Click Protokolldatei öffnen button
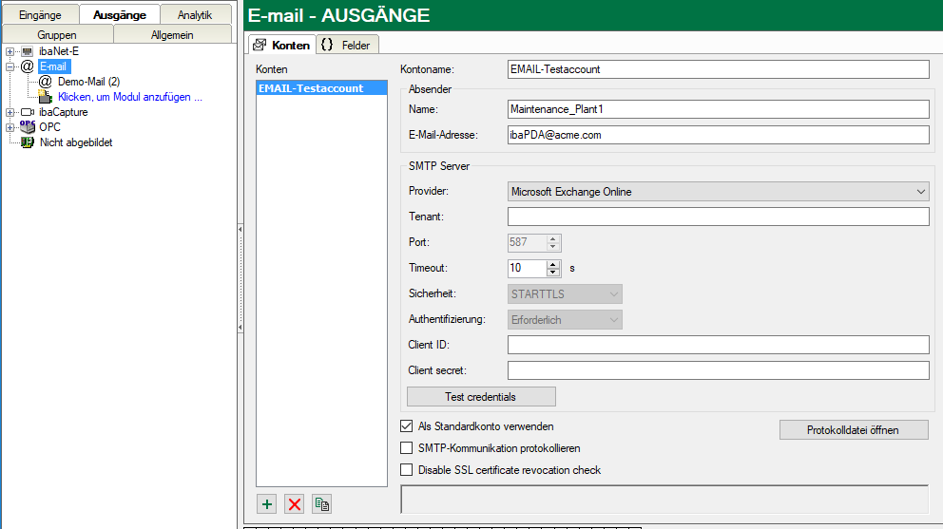Screen dimensions: 943x529 (x=853, y=430)
